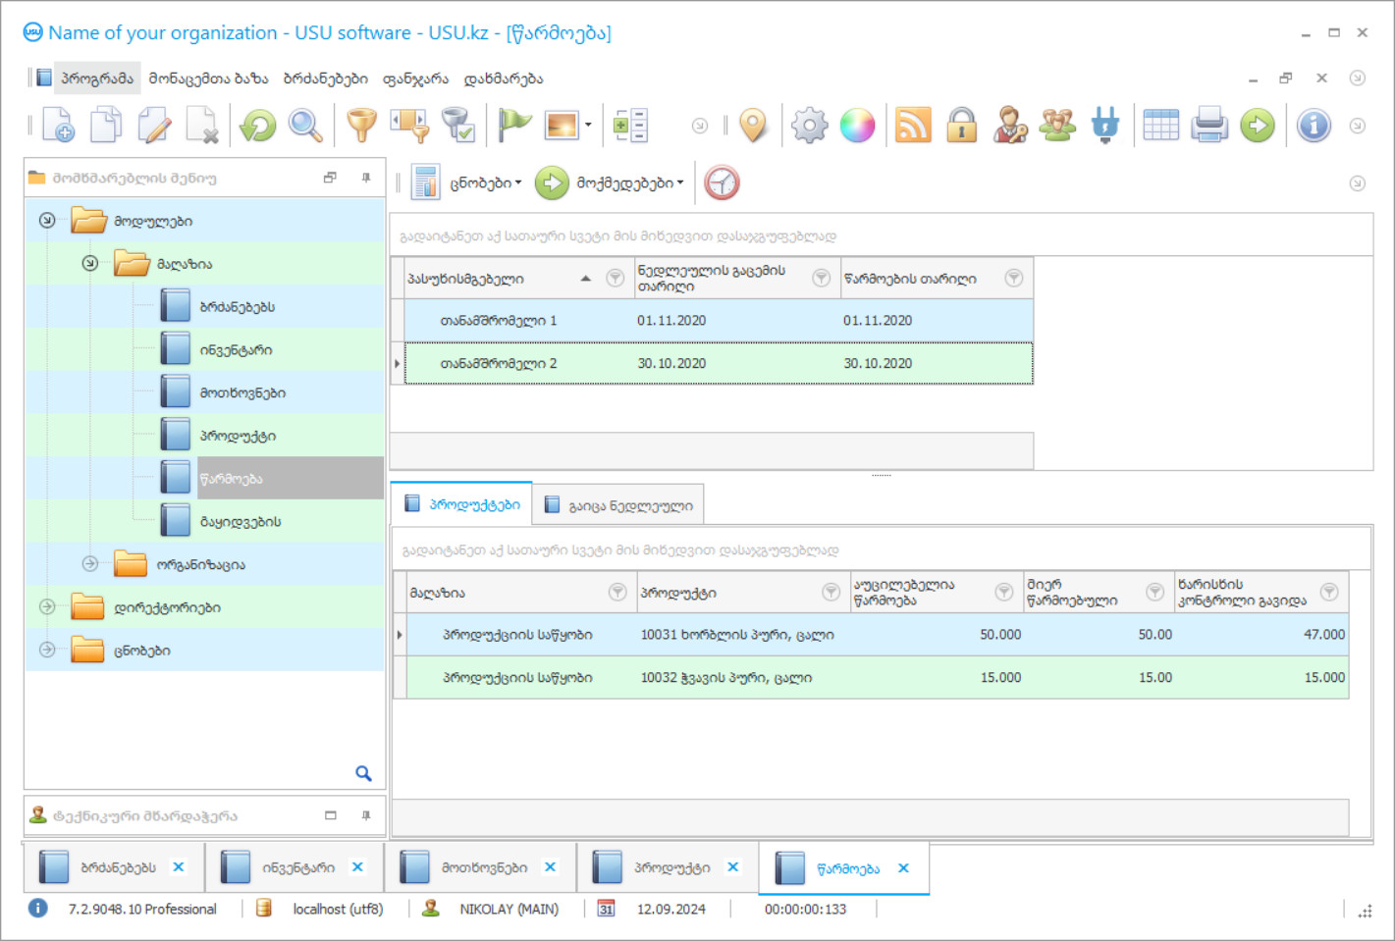
Task: Collapse the მოდულები tree folder
Action: [47, 221]
